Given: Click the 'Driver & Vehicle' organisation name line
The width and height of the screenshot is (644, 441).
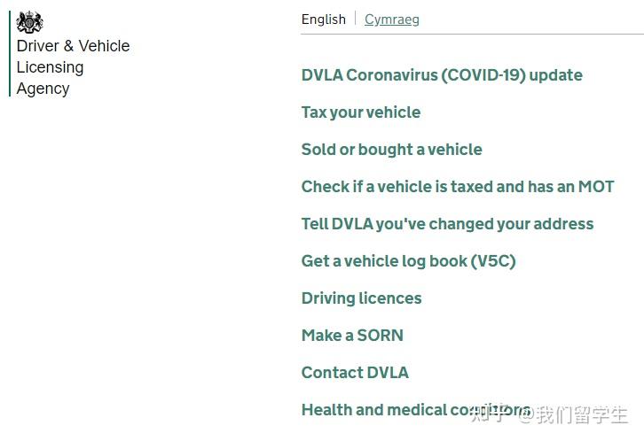Looking at the screenshot, I should pyautogui.click(x=73, y=46).
